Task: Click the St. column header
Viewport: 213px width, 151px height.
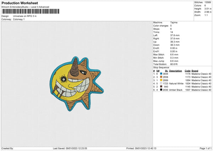Action: pyautogui.click(x=166, y=71)
